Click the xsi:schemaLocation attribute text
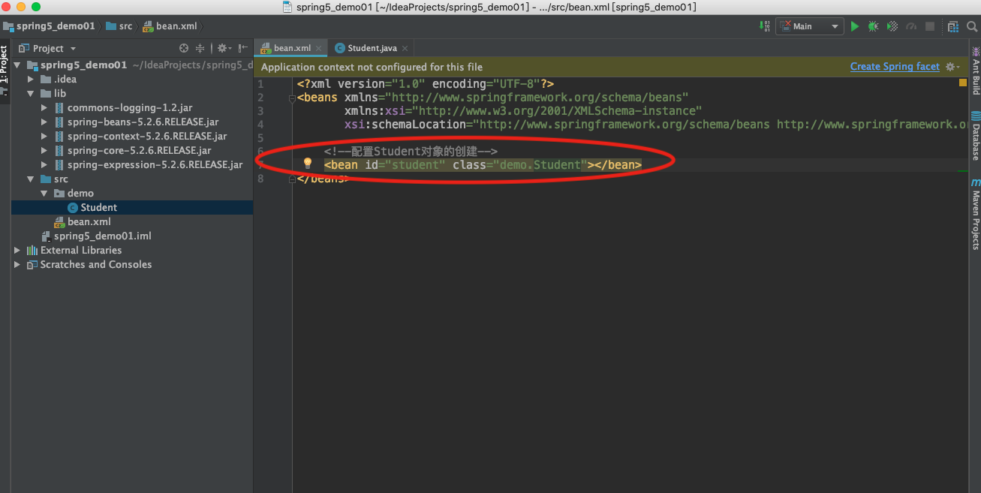Image resolution: width=981 pixels, height=493 pixels. tap(405, 125)
